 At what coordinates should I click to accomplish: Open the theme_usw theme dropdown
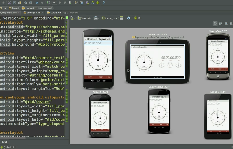tap(109, 18)
